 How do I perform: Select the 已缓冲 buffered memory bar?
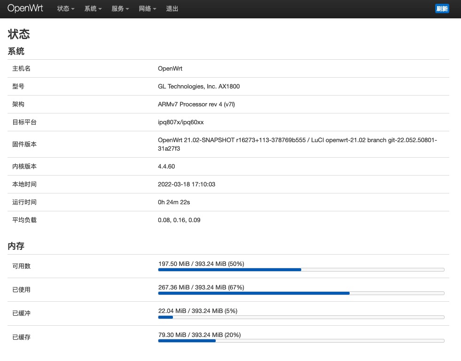[x=301, y=317]
